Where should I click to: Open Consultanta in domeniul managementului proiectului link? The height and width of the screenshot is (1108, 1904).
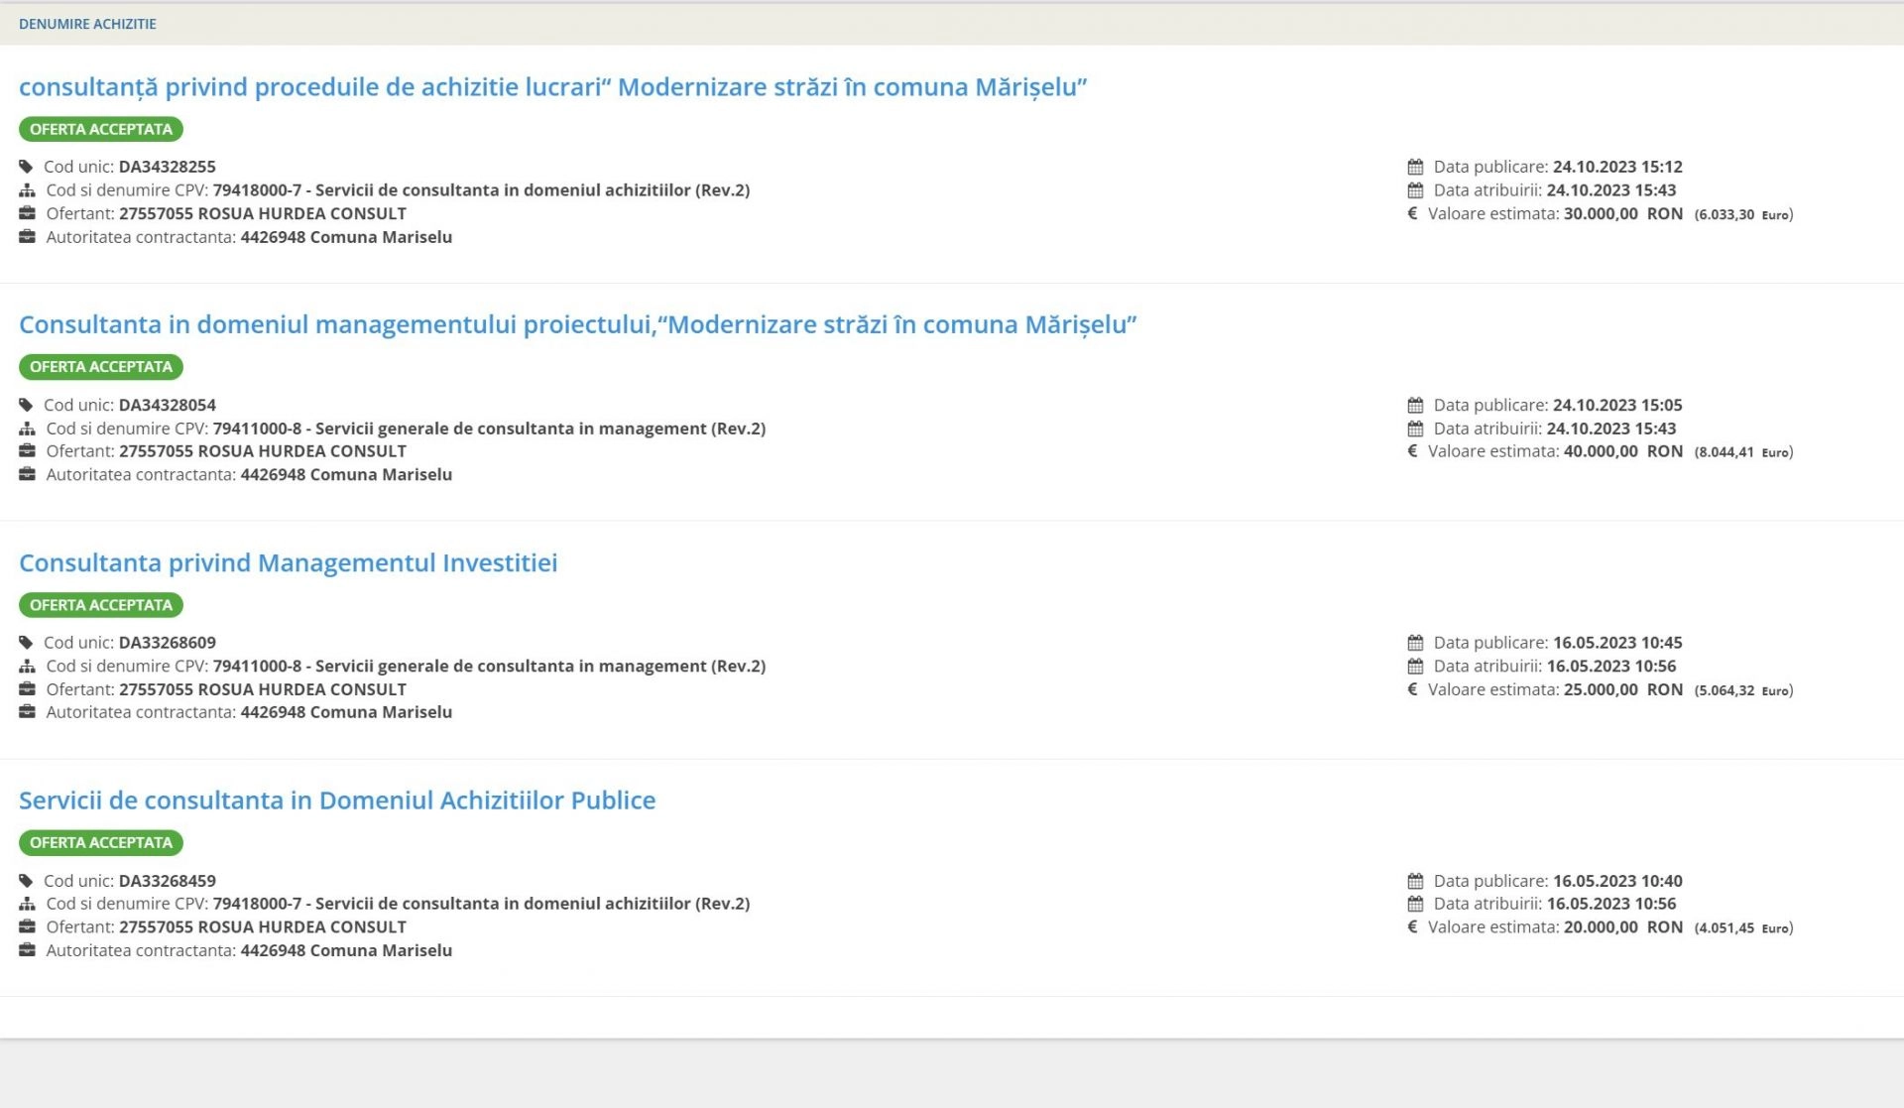point(577,324)
